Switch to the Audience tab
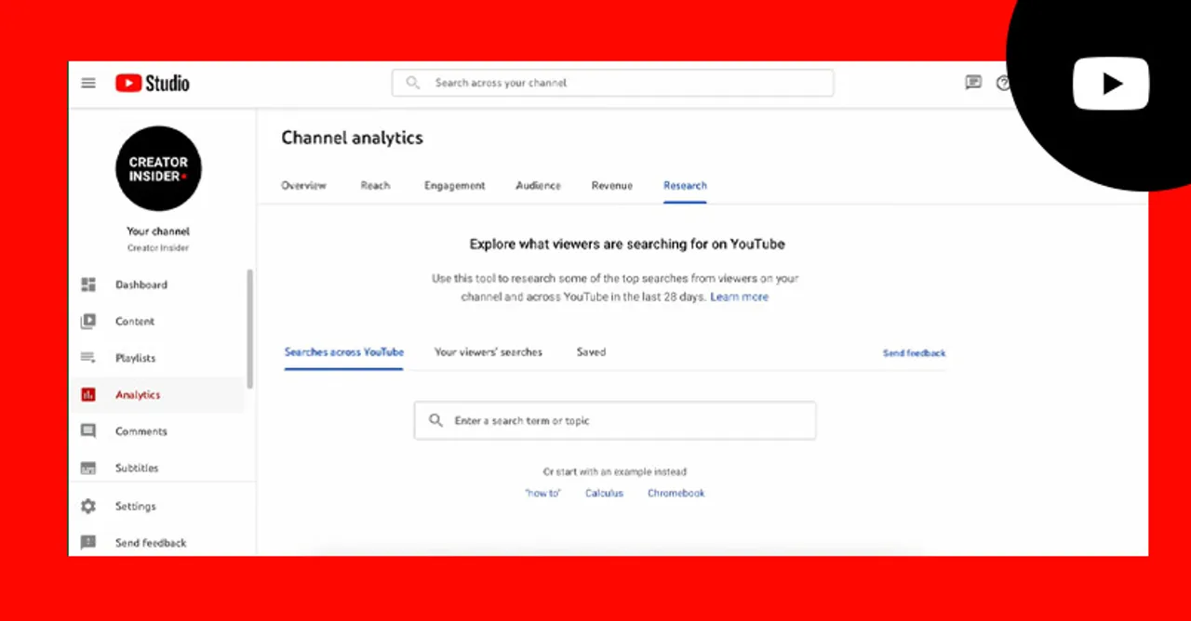Image resolution: width=1191 pixels, height=621 pixels. [539, 186]
